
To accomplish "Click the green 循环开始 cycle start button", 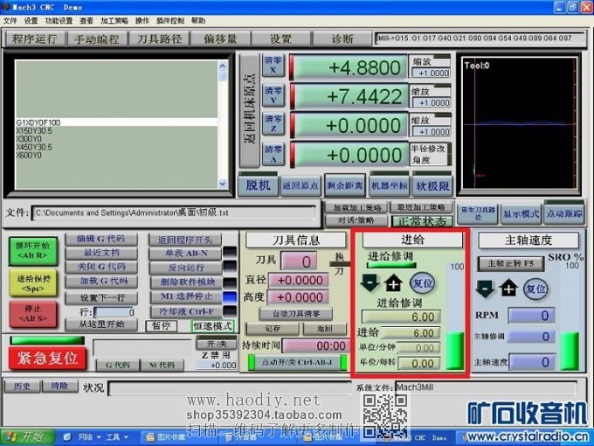I will pyautogui.click(x=33, y=250).
